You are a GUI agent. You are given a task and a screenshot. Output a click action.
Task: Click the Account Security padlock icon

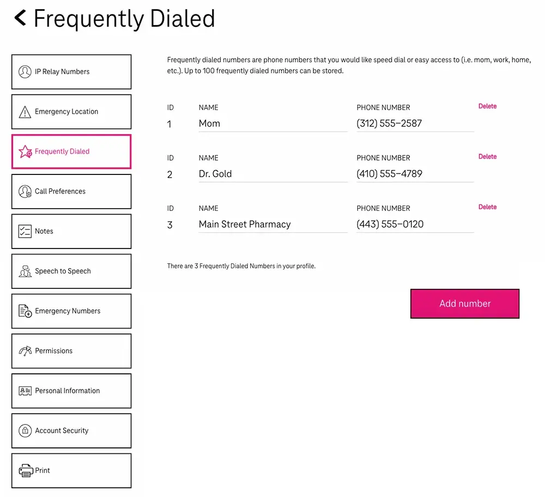click(25, 431)
